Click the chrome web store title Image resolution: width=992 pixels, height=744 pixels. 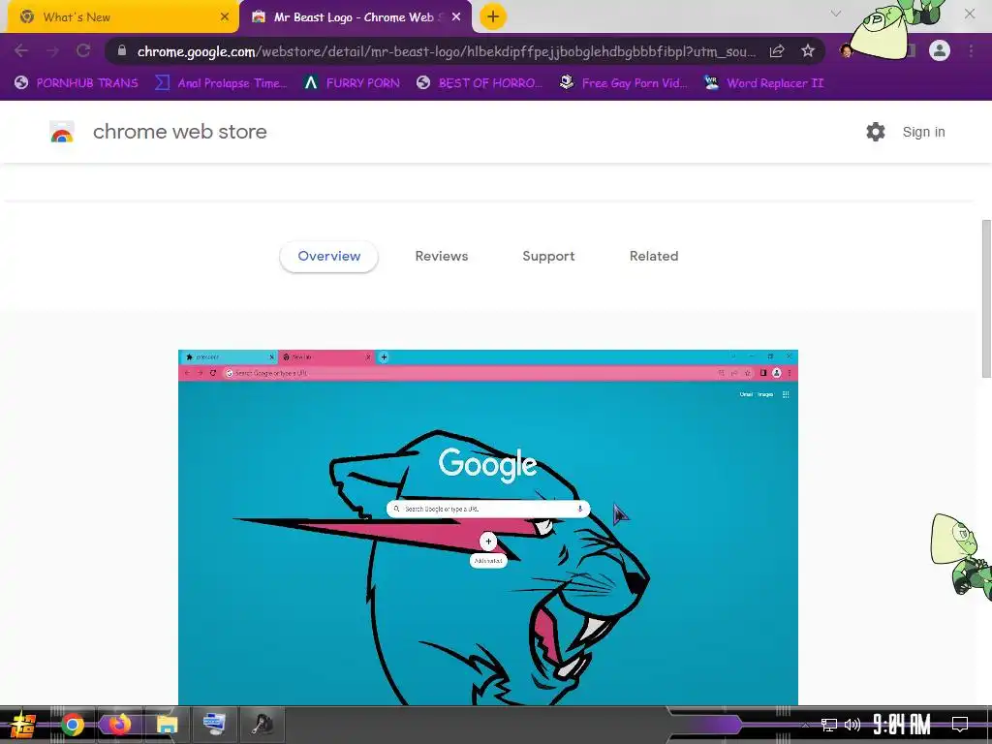coord(179,132)
